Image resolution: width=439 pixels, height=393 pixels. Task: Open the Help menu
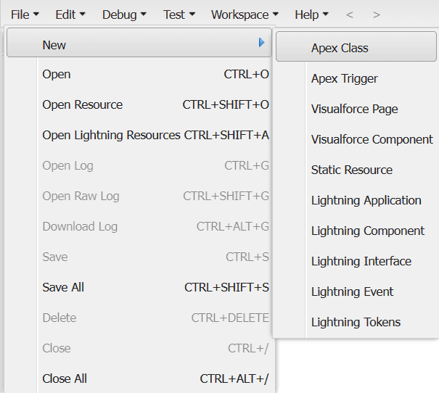[x=311, y=15]
